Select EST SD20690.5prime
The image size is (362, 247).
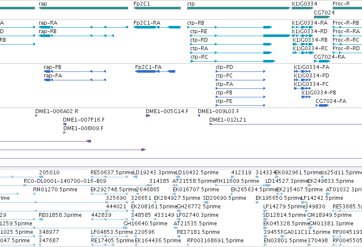pyautogui.click(x=225, y=199)
